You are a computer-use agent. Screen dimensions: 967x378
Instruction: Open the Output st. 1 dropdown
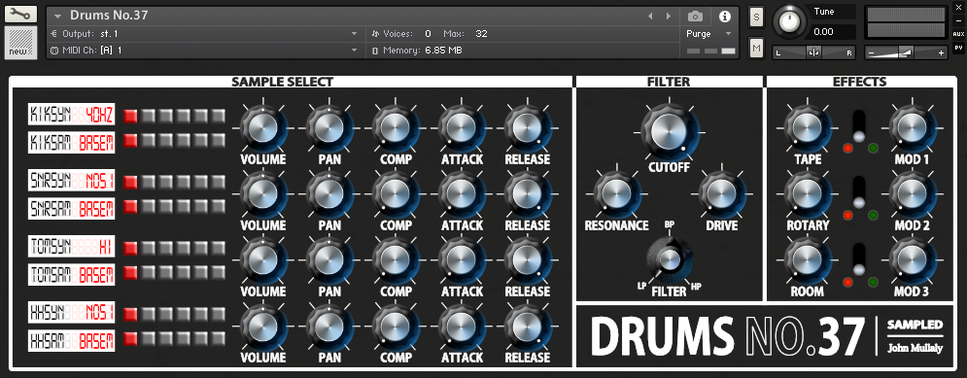click(x=355, y=34)
